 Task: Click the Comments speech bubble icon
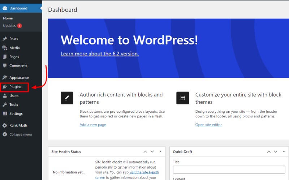5,66
